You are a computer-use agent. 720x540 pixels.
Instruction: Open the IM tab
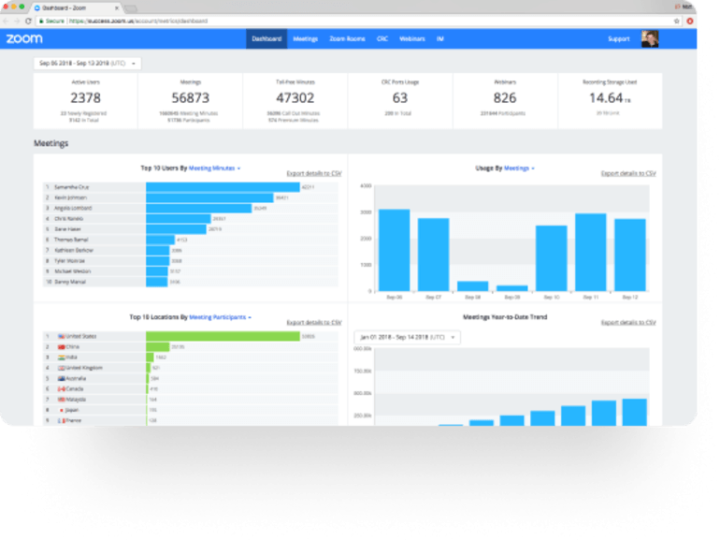[x=439, y=38]
